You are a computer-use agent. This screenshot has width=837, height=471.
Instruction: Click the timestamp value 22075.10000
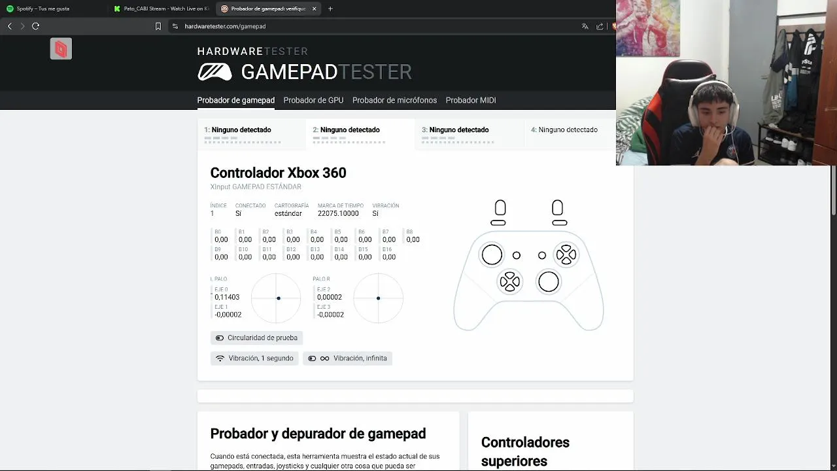[x=338, y=214]
